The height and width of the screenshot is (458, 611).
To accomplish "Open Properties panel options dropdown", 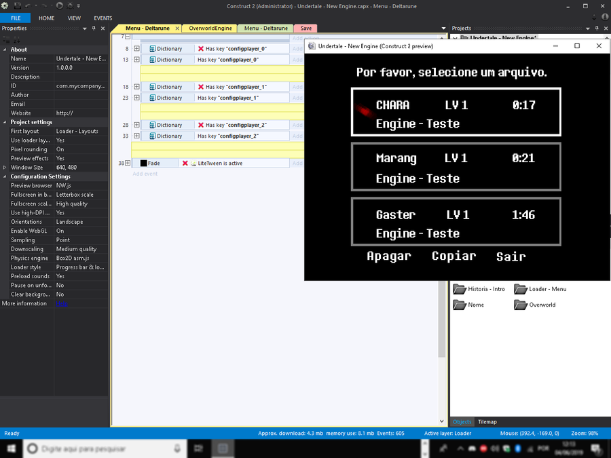I will 85,28.
